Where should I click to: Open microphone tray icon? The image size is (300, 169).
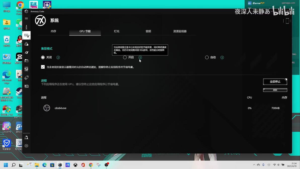point(264,165)
